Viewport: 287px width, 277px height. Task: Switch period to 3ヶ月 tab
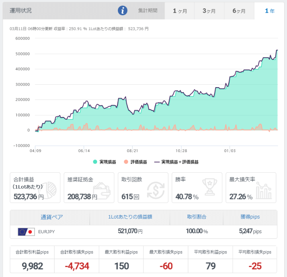point(209,11)
